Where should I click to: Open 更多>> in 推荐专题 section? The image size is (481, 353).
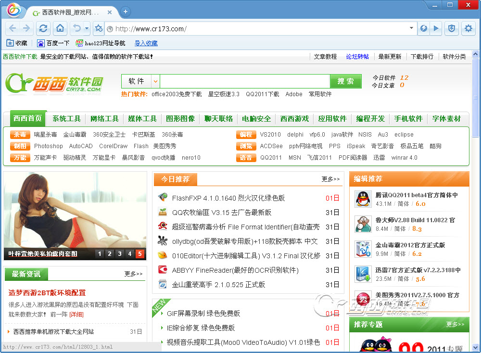[455, 324]
